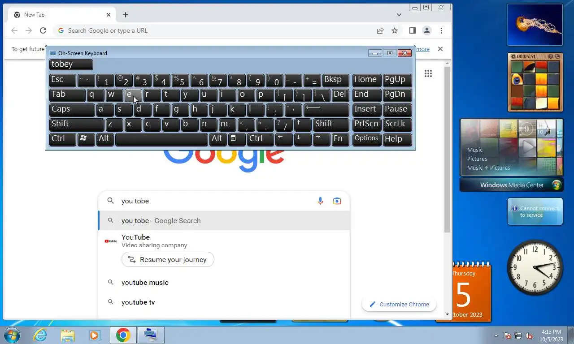
Task: Click the Esc key on On-Screen Keyboard
Action: coord(62,81)
